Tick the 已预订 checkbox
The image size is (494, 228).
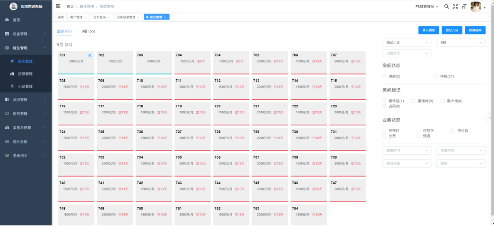(384, 131)
